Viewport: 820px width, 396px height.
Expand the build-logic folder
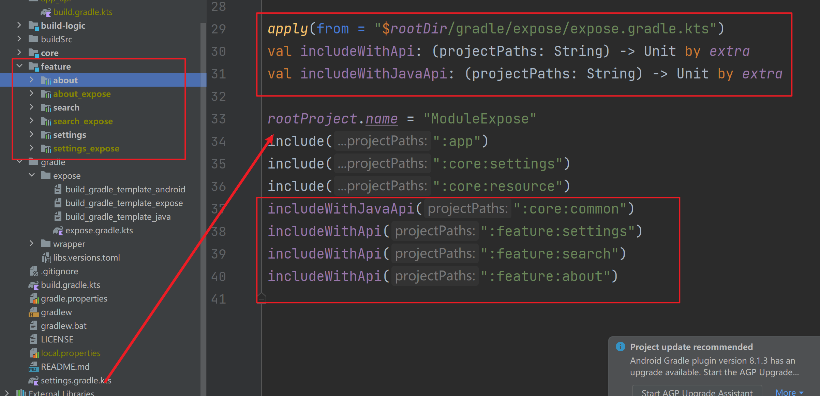point(19,26)
